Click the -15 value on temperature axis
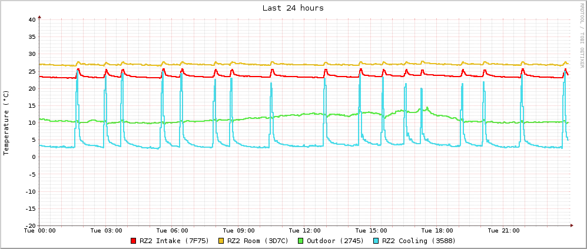This screenshot has height=249, width=587. click(x=30, y=208)
